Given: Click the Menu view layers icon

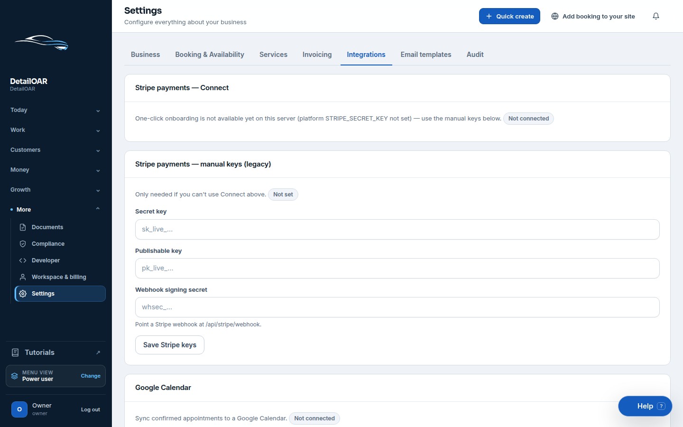Looking at the screenshot, I should [15, 376].
